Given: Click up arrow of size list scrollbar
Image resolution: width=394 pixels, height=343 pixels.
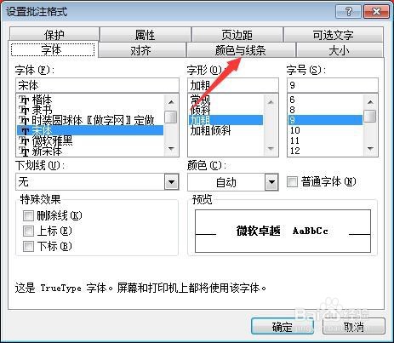Looking at the screenshot, I should tap(370, 102).
